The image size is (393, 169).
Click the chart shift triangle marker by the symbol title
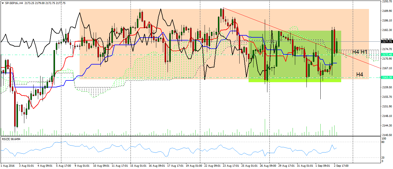coord(3,3)
